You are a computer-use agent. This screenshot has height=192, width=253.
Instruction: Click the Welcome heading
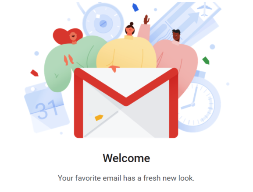click(126, 158)
